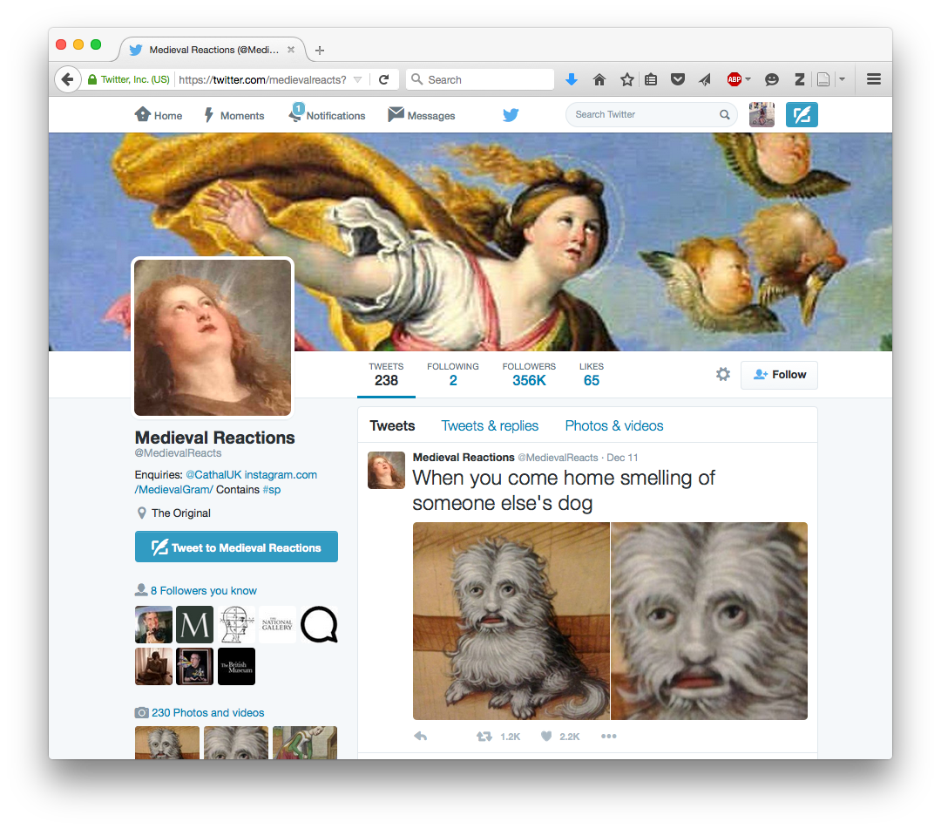
Task: Focus the Search Twitter field
Action: point(652,115)
